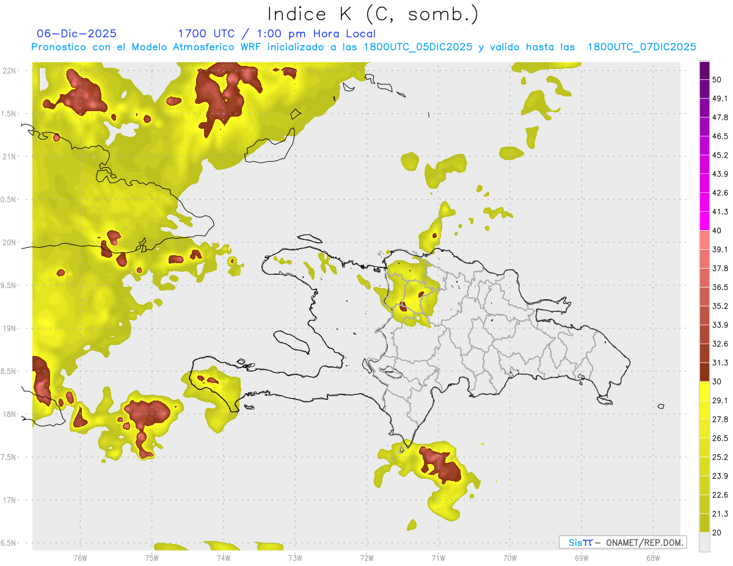This screenshot has width=733, height=566.
Task: Click colorbar value '33.9'
Action: point(720,325)
